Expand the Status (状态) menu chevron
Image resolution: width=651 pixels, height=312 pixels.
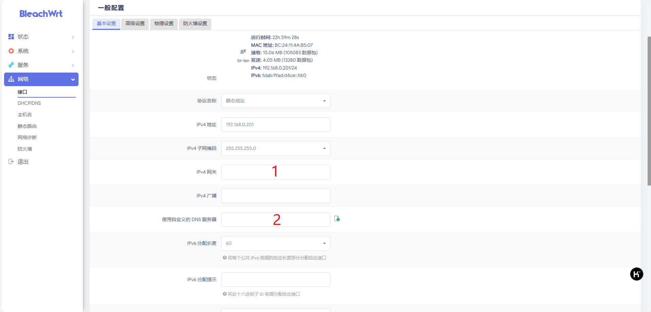[73, 37]
